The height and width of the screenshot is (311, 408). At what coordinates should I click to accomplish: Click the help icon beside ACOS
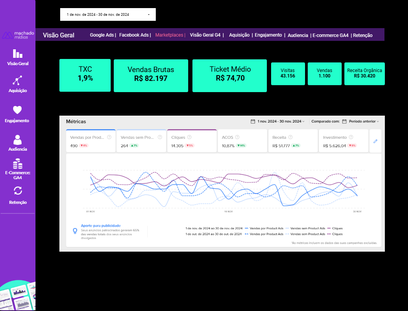point(237,137)
